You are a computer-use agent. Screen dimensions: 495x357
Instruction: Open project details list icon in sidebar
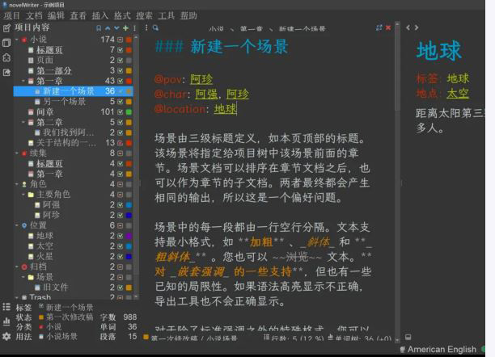[x=6, y=307]
